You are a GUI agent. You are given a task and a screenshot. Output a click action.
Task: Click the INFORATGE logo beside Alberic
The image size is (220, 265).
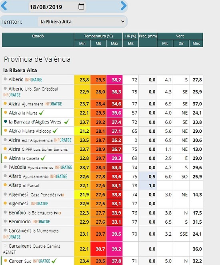tap(34, 80)
